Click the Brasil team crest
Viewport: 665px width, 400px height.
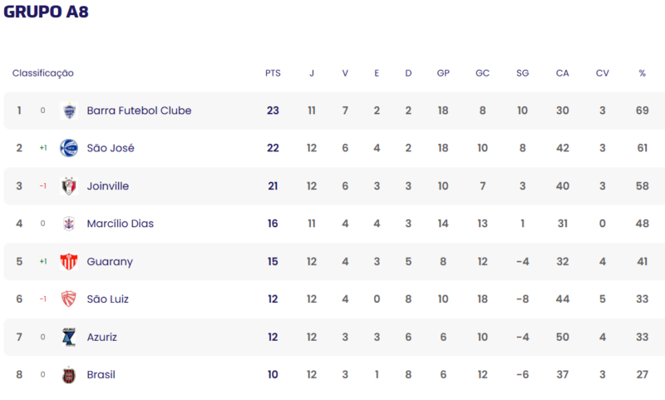point(69,375)
